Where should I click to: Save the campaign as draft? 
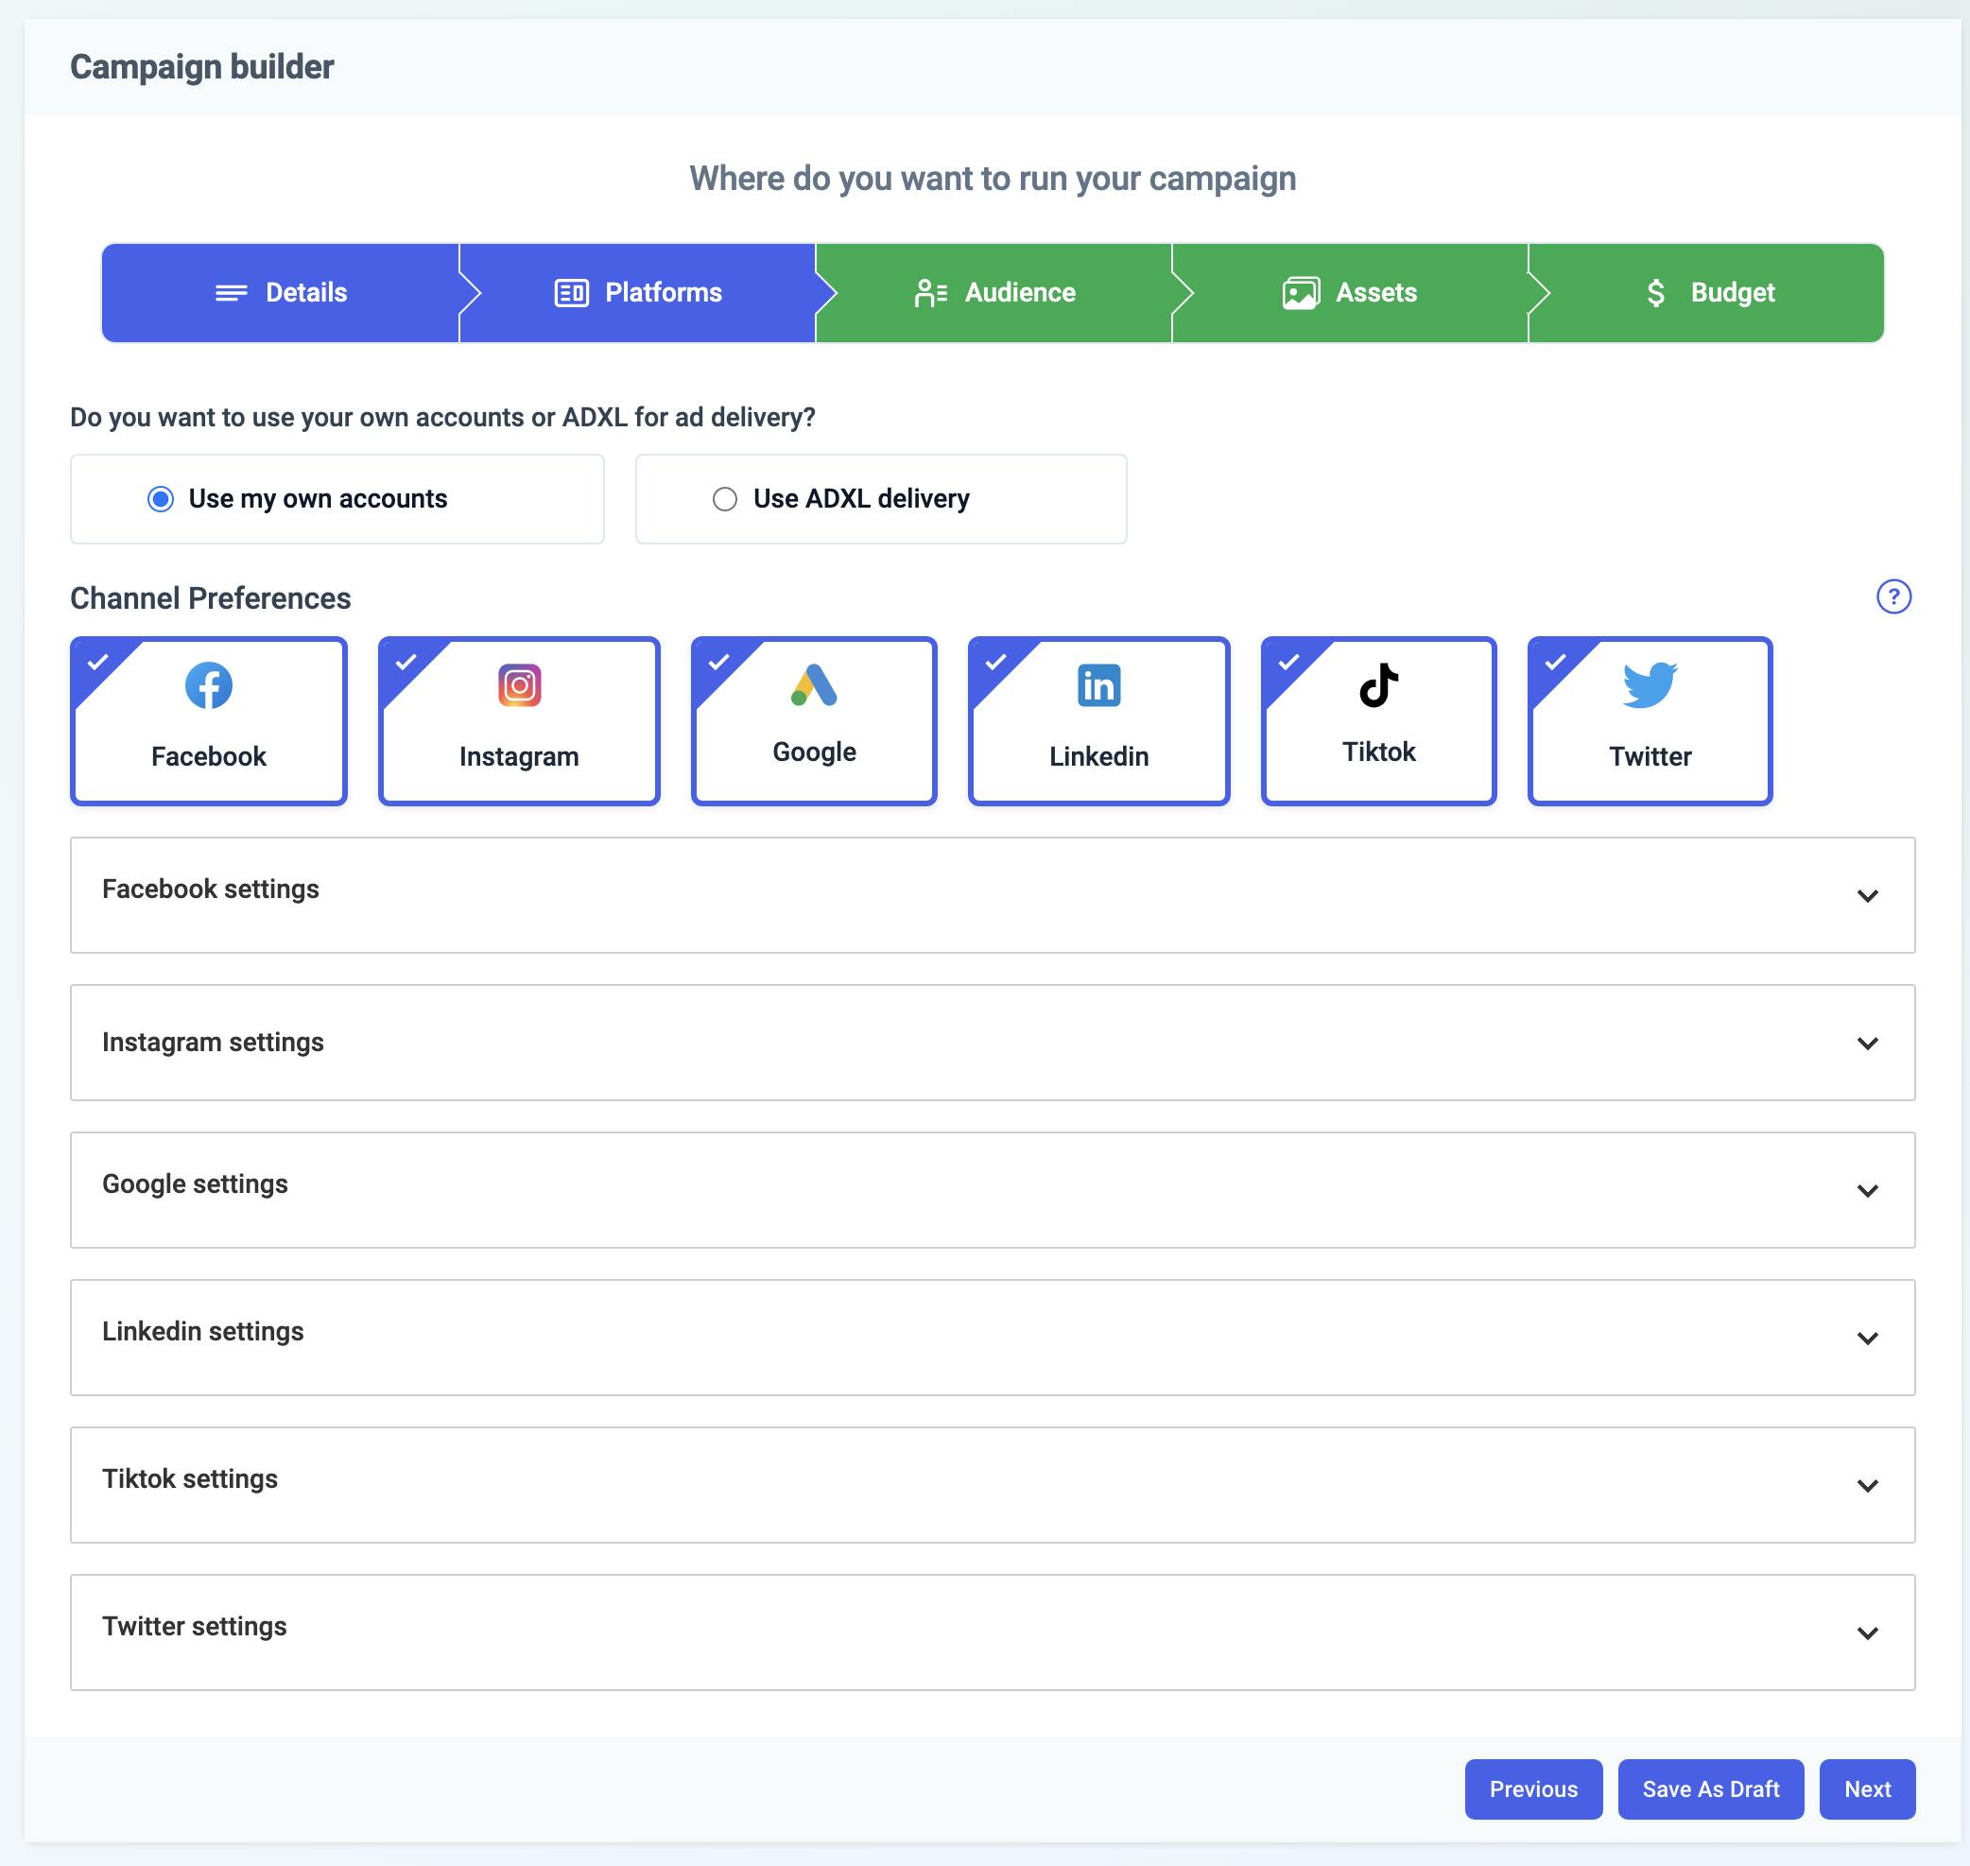1710,1788
